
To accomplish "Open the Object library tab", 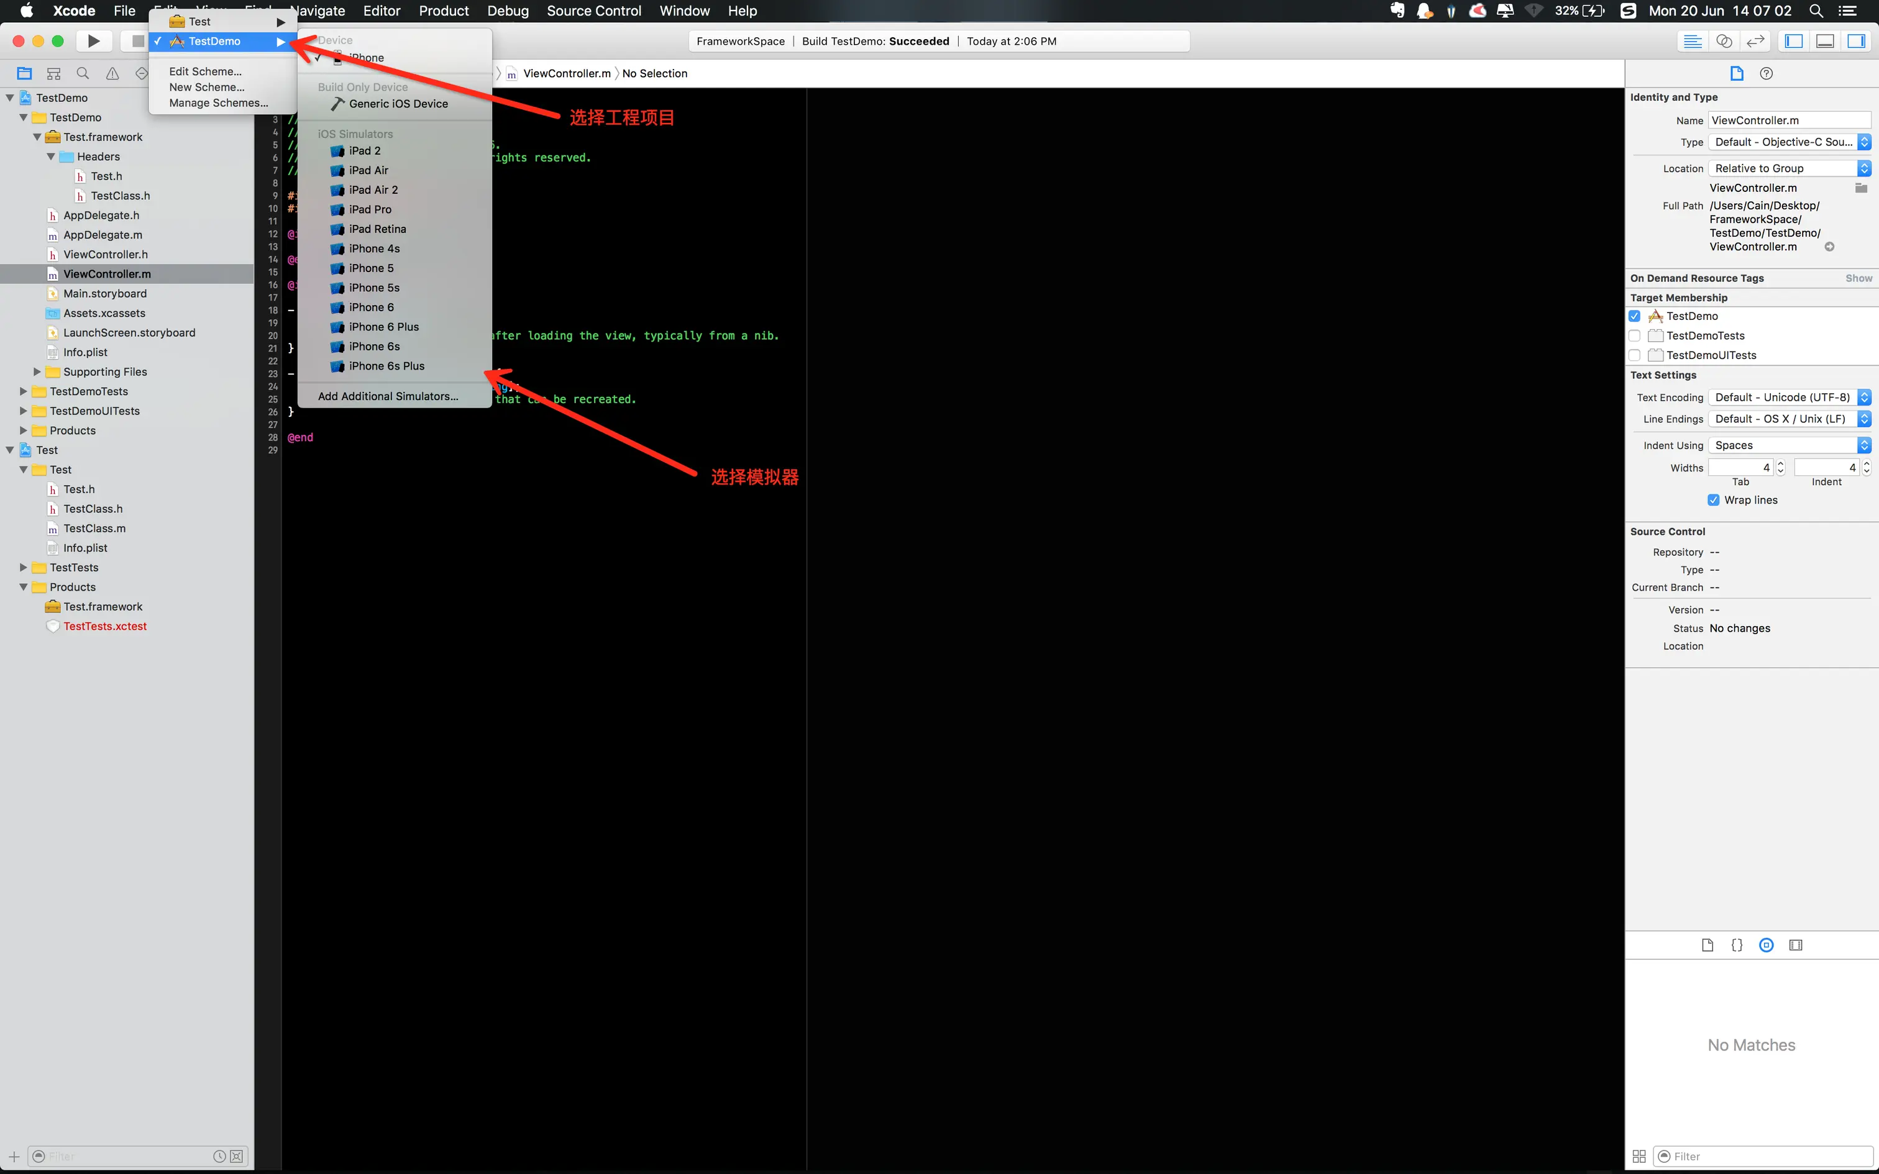I will (1767, 945).
